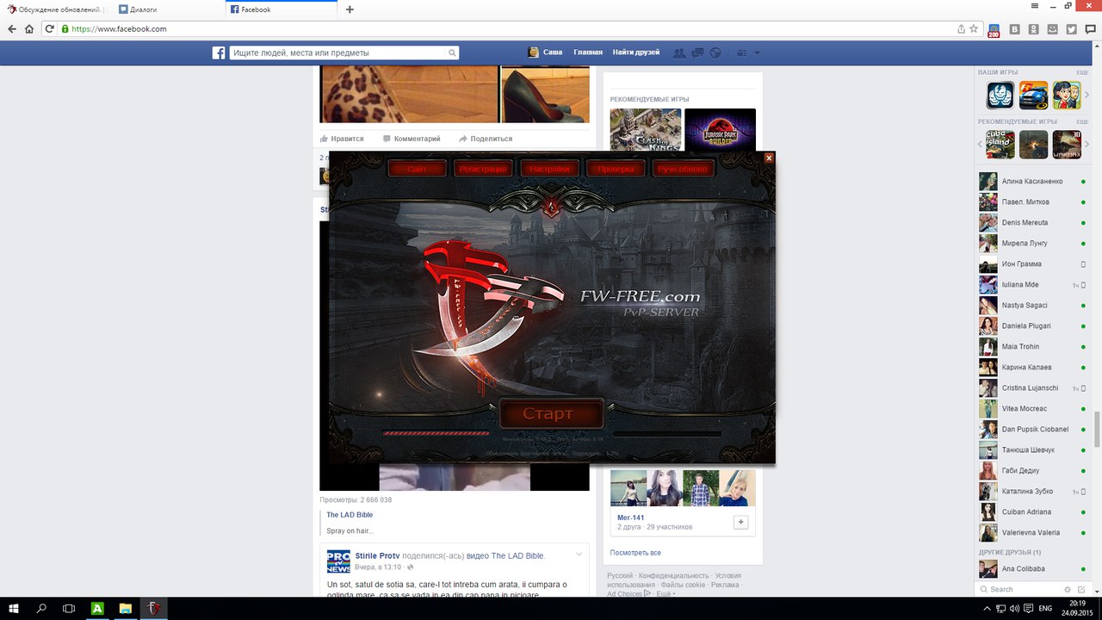Screen dimensions: 1102x620
Task: Bookmark page with star icon
Action: (974, 28)
